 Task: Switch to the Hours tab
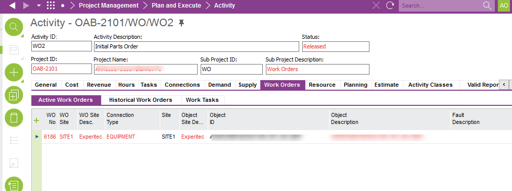coord(126,85)
